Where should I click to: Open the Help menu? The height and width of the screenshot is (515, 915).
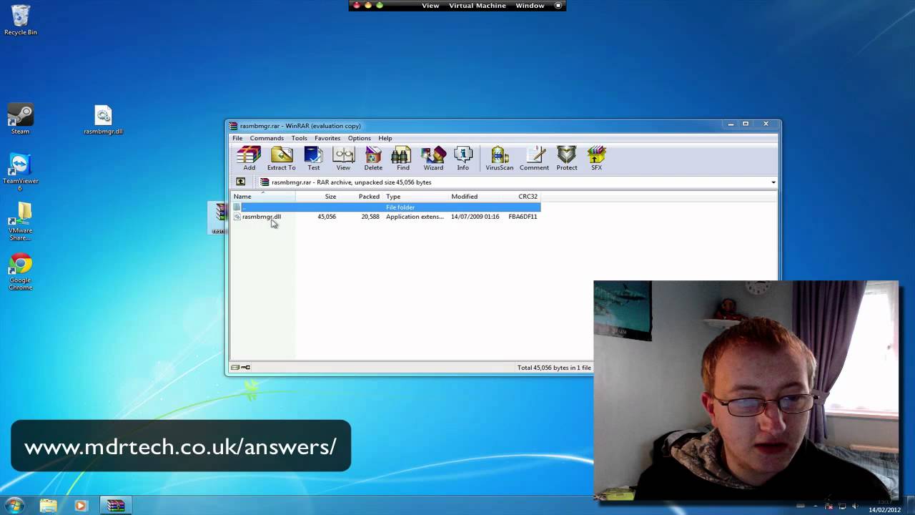[x=385, y=138]
